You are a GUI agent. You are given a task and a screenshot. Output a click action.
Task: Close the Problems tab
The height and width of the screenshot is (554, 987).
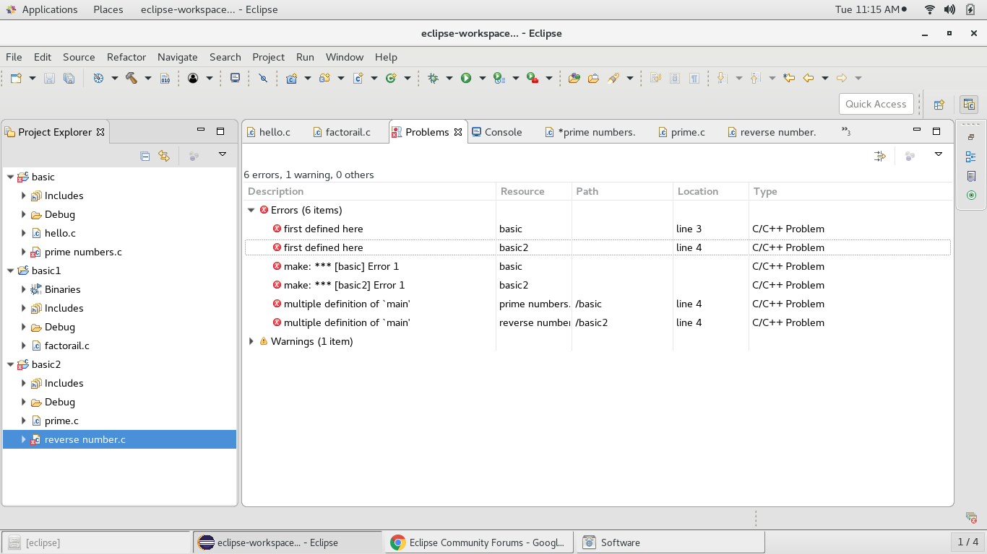[x=458, y=132]
